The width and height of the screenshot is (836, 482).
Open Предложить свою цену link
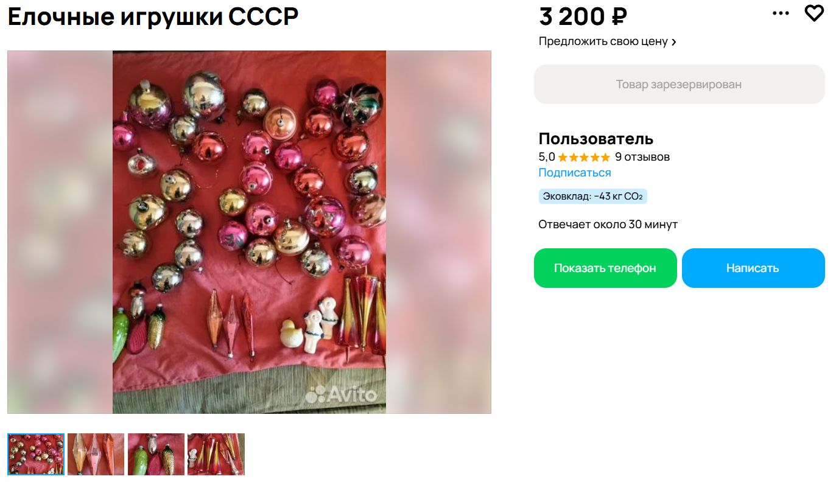pyautogui.click(x=608, y=41)
